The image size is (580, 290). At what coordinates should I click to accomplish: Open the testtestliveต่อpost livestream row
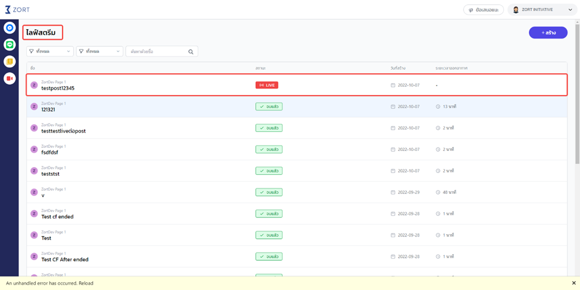click(64, 131)
